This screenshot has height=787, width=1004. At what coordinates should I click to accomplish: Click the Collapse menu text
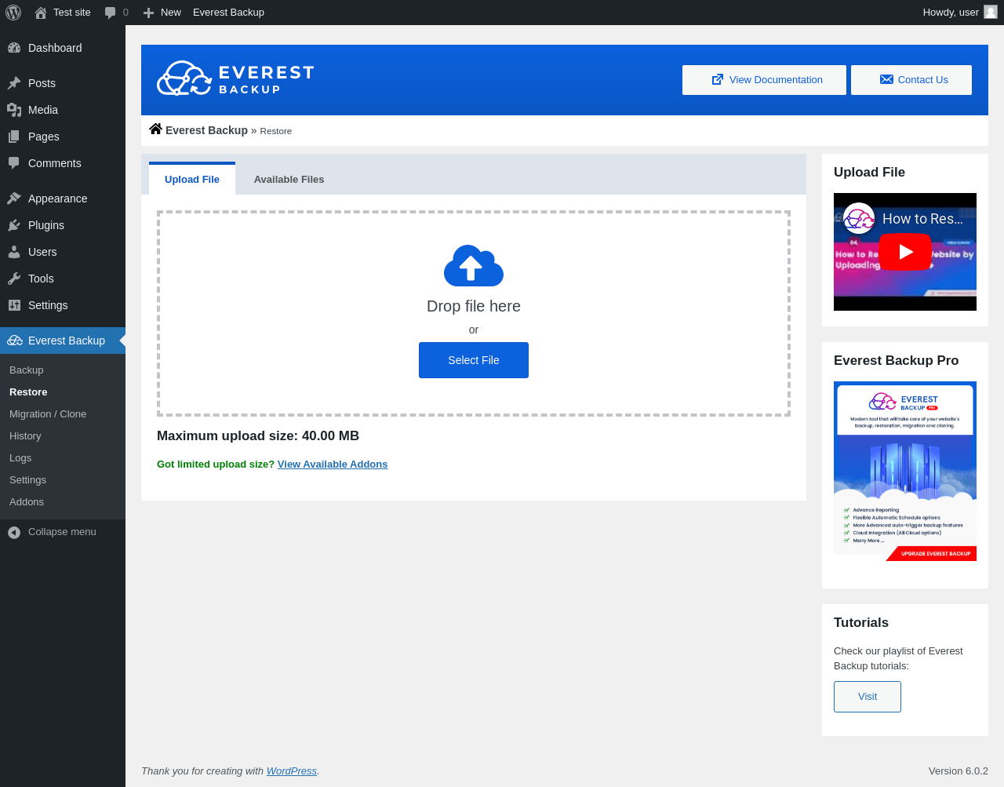point(62,532)
